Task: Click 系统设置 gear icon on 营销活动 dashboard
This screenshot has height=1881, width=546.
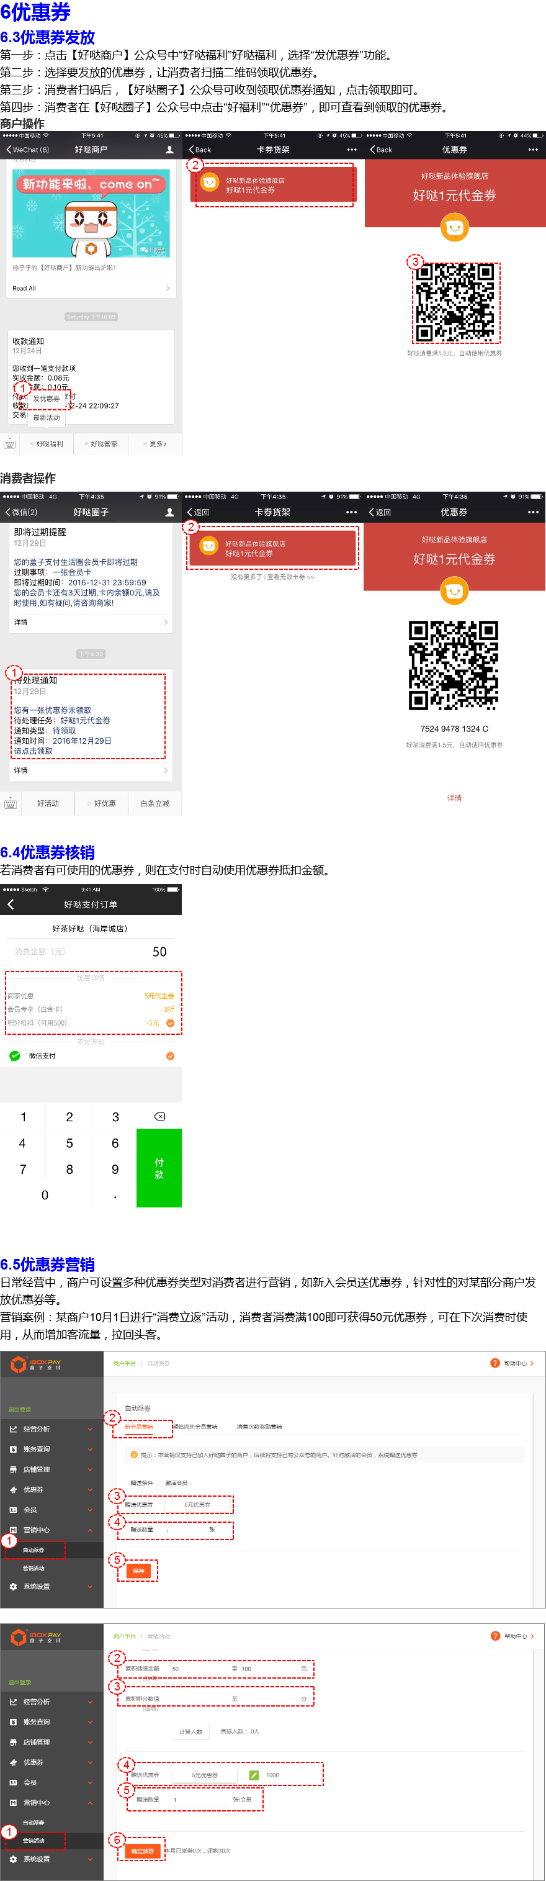Action: 13,1859
